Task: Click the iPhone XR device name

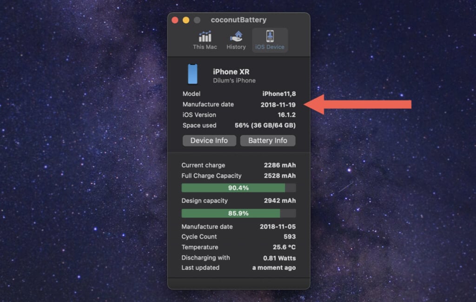Action: tap(231, 72)
